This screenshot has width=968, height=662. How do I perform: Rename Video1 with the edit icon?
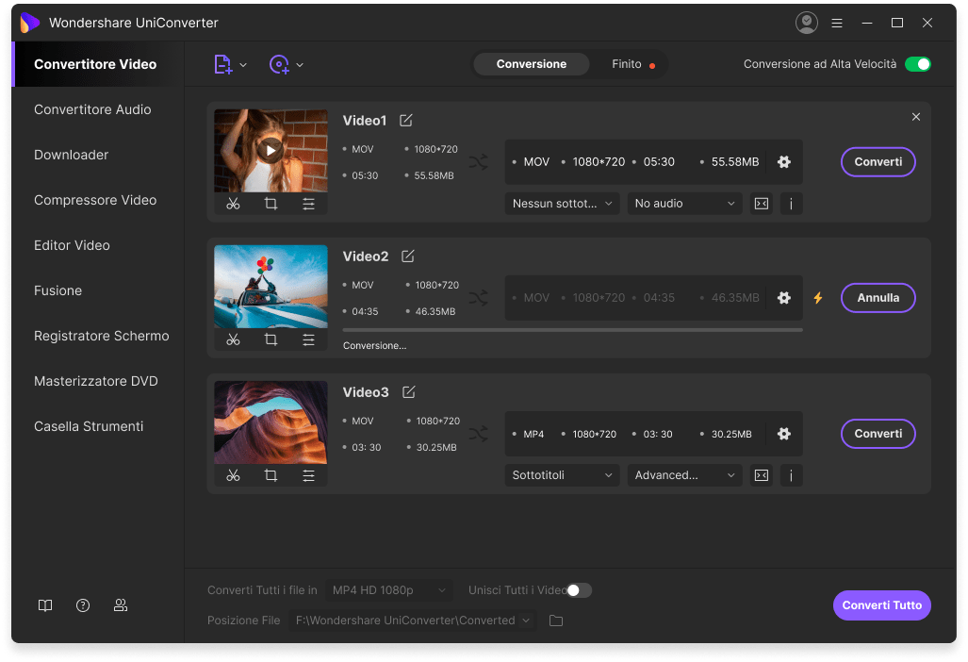(405, 121)
